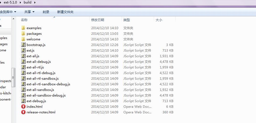Click the 新建文件夹 button
The image size is (256, 123).
[x=65, y=12]
